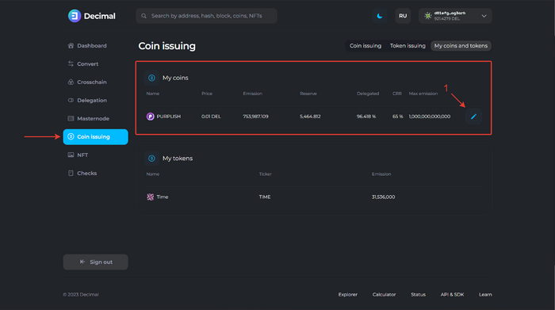This screenshot has height=310, width=555.
Task: Open Explorer footer link
Action: coord(347,294)
